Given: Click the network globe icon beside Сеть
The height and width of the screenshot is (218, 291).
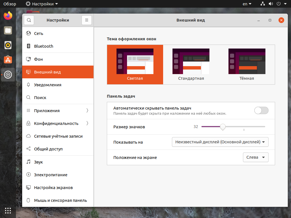Looking at the screenshot, I should (28, 33).
